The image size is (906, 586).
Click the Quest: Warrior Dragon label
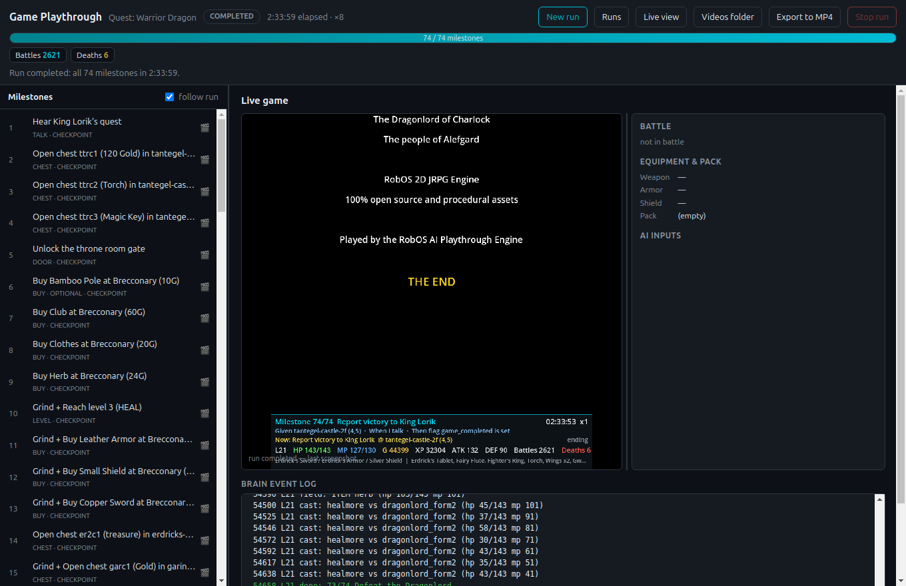pos(153,17)
